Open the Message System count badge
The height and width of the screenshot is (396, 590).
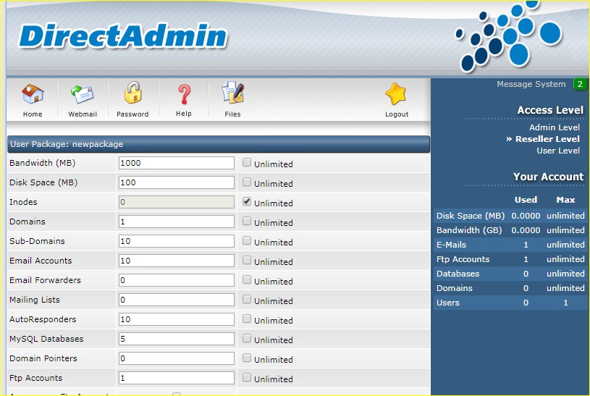point(580,85)
